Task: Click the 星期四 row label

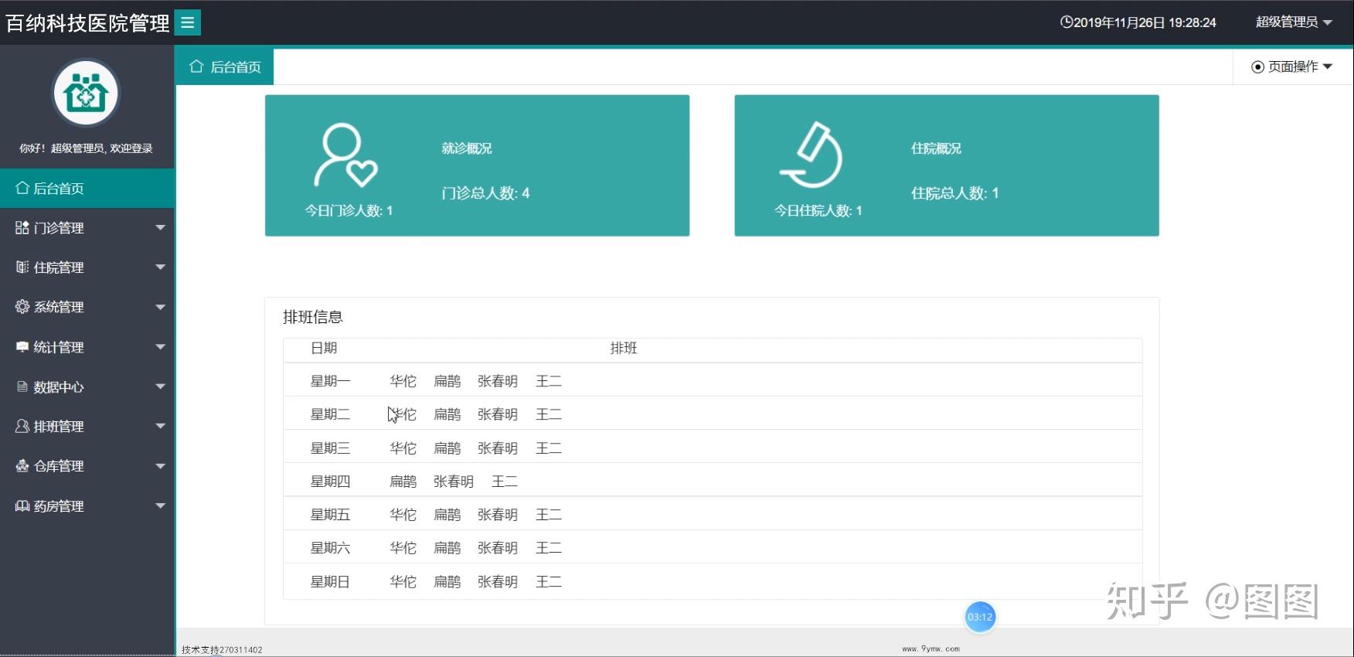Action: (330, 482)
